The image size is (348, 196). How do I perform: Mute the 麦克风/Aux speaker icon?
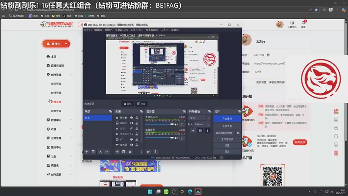176,125
